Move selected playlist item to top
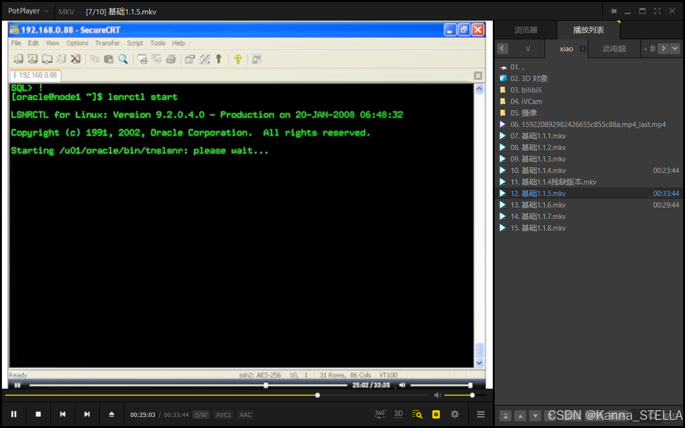685x428 pixels. 505,416
